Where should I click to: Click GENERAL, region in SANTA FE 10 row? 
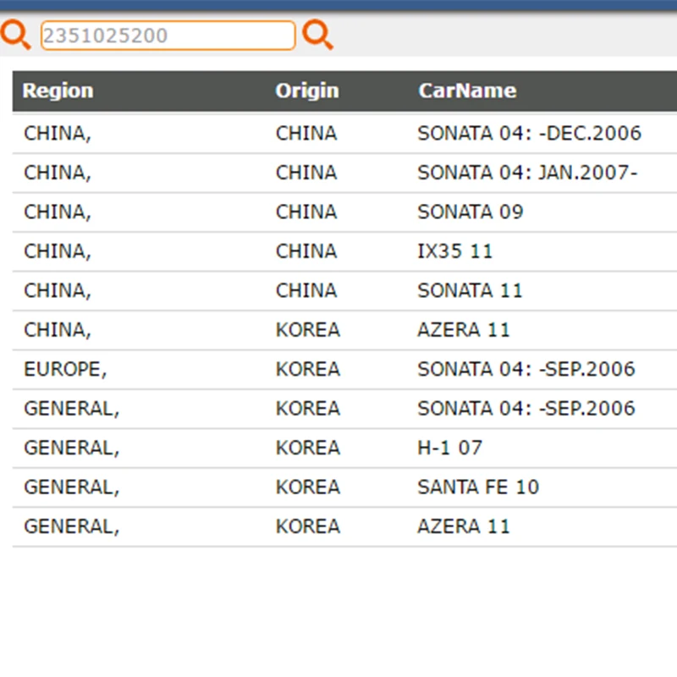[x=72, y=487]
